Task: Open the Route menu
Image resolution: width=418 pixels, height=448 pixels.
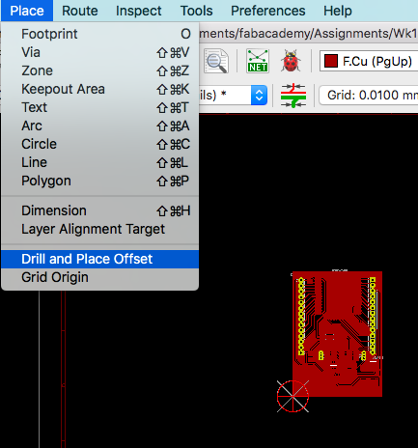Action: 80,11
